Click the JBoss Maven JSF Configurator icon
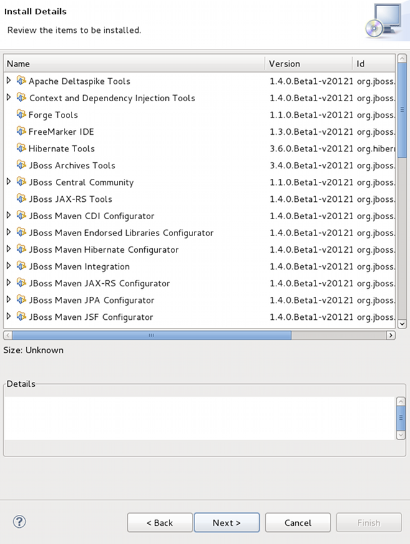Viewport: 410px width, 544px height. pos(21,317)
